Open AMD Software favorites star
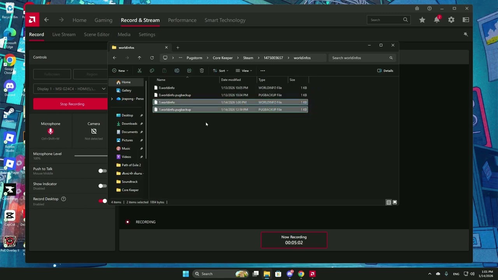This screenshot has width=498, height=280. click(x=422, y=20)
